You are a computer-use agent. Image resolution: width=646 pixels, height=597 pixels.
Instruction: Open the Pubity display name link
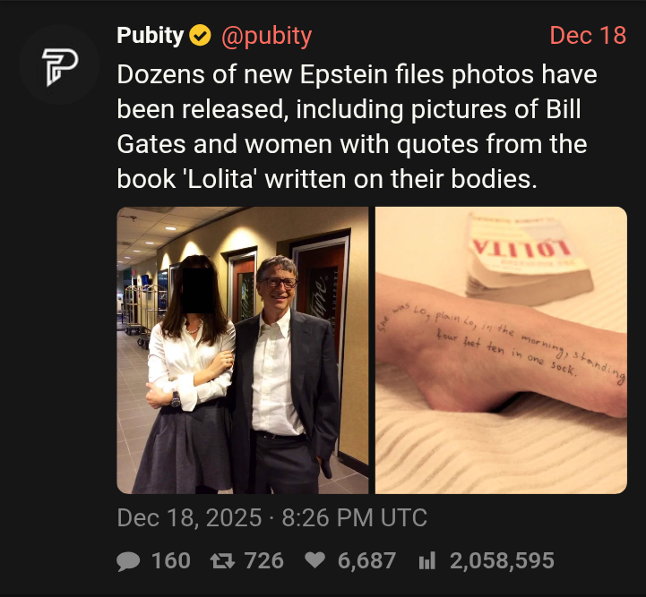[x=150, y=36]
